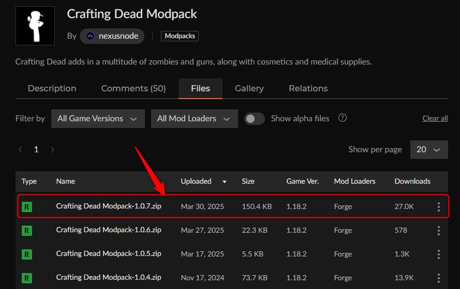This screenshot has width=460, height=289.
Task: Expand the All Mod Loaders dropdown
Action: 194,119
